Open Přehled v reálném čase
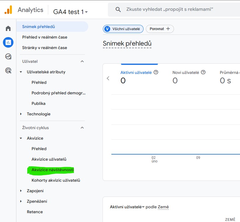Screen dimensions: 240x222 (x=45, y=37)
